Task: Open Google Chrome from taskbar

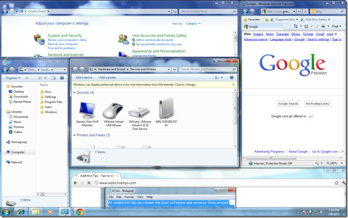Action: pyautogui.click(x=80, y=212)
